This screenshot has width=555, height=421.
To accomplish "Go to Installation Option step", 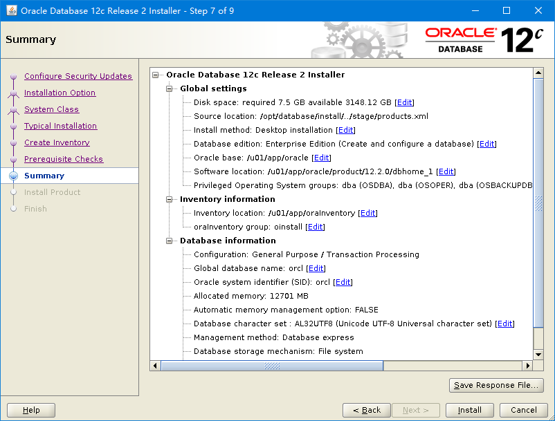I will 60,93.
